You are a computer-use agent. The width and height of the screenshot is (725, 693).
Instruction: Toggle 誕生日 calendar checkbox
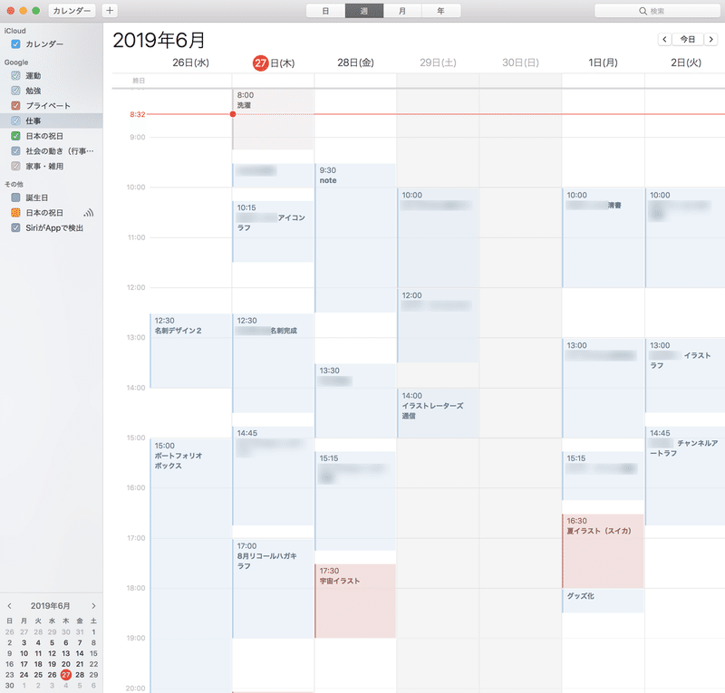(15, 197)
